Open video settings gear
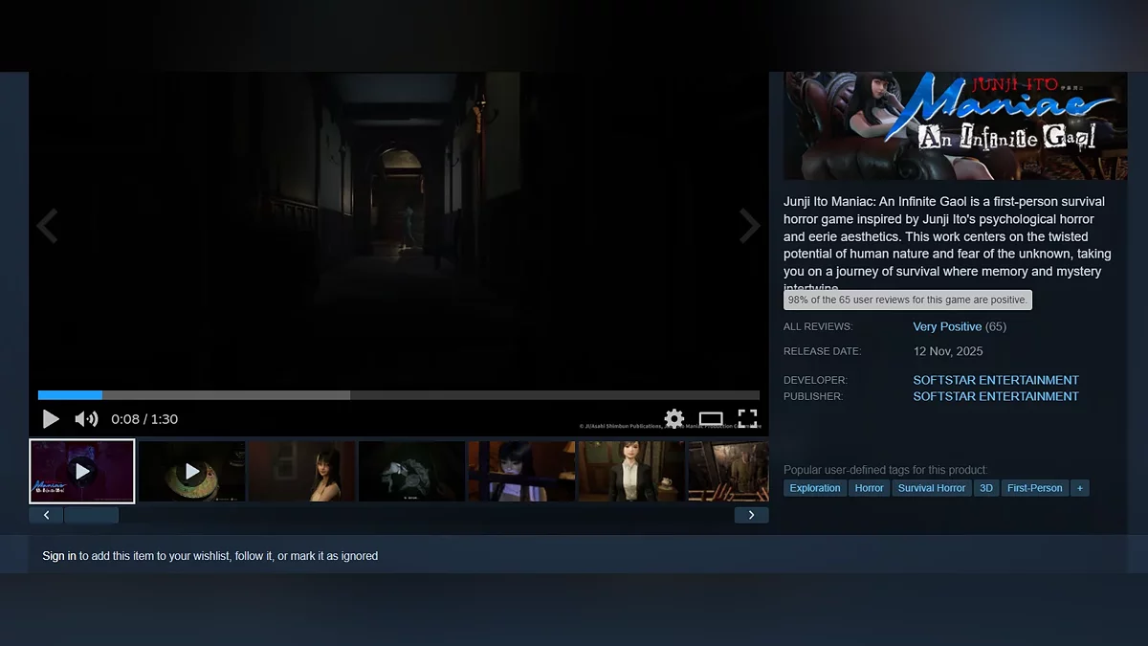Image resolution: width=1148 pixels, height=646 pixels. 673,419
